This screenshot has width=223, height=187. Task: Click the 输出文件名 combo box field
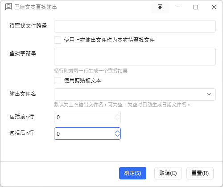[x=135, y=94]
